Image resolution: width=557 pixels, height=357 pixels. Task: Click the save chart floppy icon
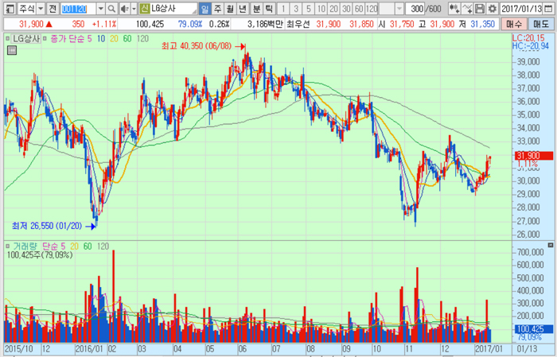[481, 8]
